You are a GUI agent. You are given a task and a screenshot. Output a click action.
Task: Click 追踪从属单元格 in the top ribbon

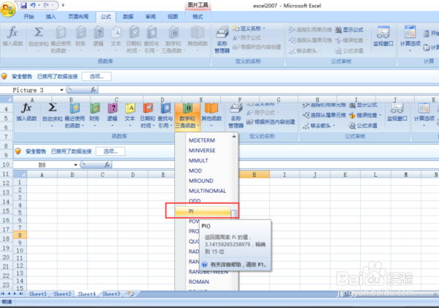point(310,40)
